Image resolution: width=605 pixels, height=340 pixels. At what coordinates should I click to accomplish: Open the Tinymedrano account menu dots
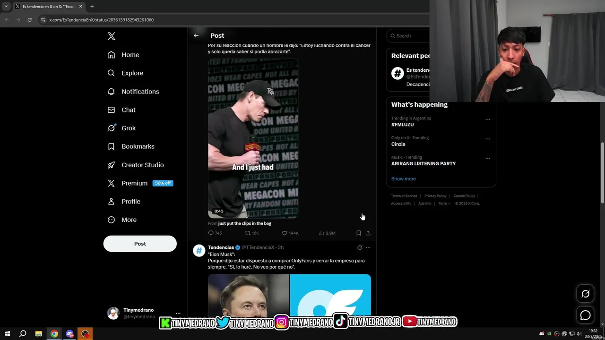178,314
